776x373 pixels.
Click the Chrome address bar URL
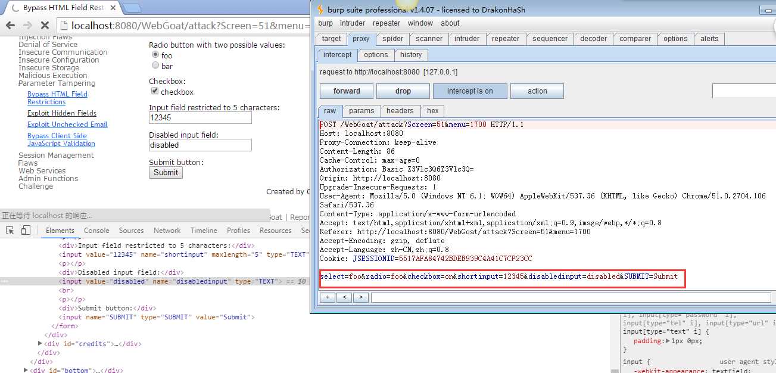190,25
